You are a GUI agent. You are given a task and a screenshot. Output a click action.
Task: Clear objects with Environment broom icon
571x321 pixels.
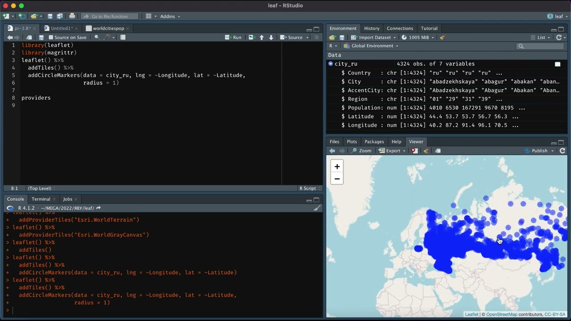442,37
